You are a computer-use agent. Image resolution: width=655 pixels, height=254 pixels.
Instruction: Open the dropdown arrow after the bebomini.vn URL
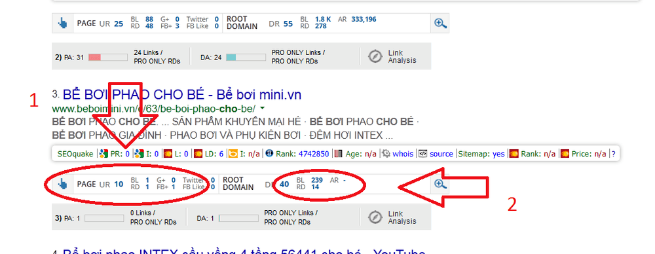pos(263,109)
